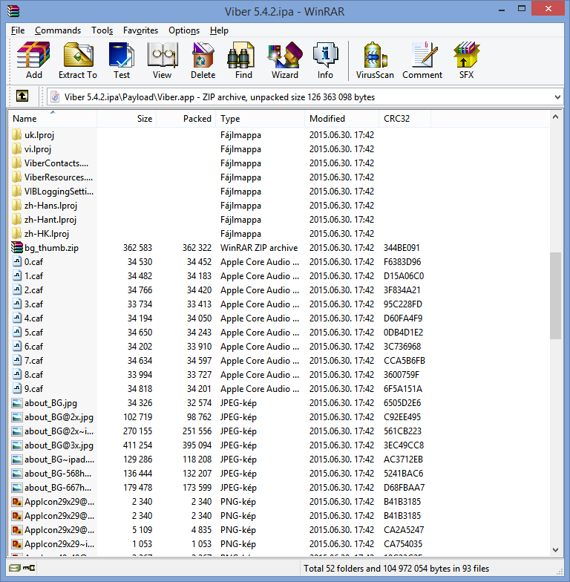Select the about_BG.jpg image icon
The height and width of the screenshot is (582, 570).
point(17,402)
